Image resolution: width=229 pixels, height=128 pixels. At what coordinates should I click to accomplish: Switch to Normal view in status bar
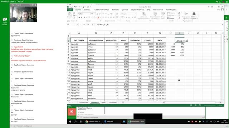point(191,105)
